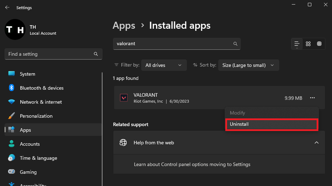Image resolution: width=332 pixels, height=186 pixels.
Task: Switch to list view layout
Action: (297, 44)
